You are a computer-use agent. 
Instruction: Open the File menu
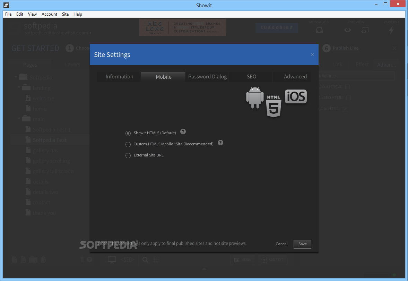(8, 14)
